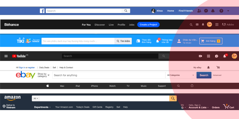
Task: Open Behance messages envelope icon
Action: [197, 24]
